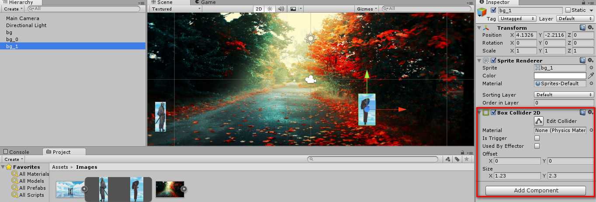The width and height of the screenshot is (596, 202).
Task: Enable the Static checkbox
Action: 568,10
